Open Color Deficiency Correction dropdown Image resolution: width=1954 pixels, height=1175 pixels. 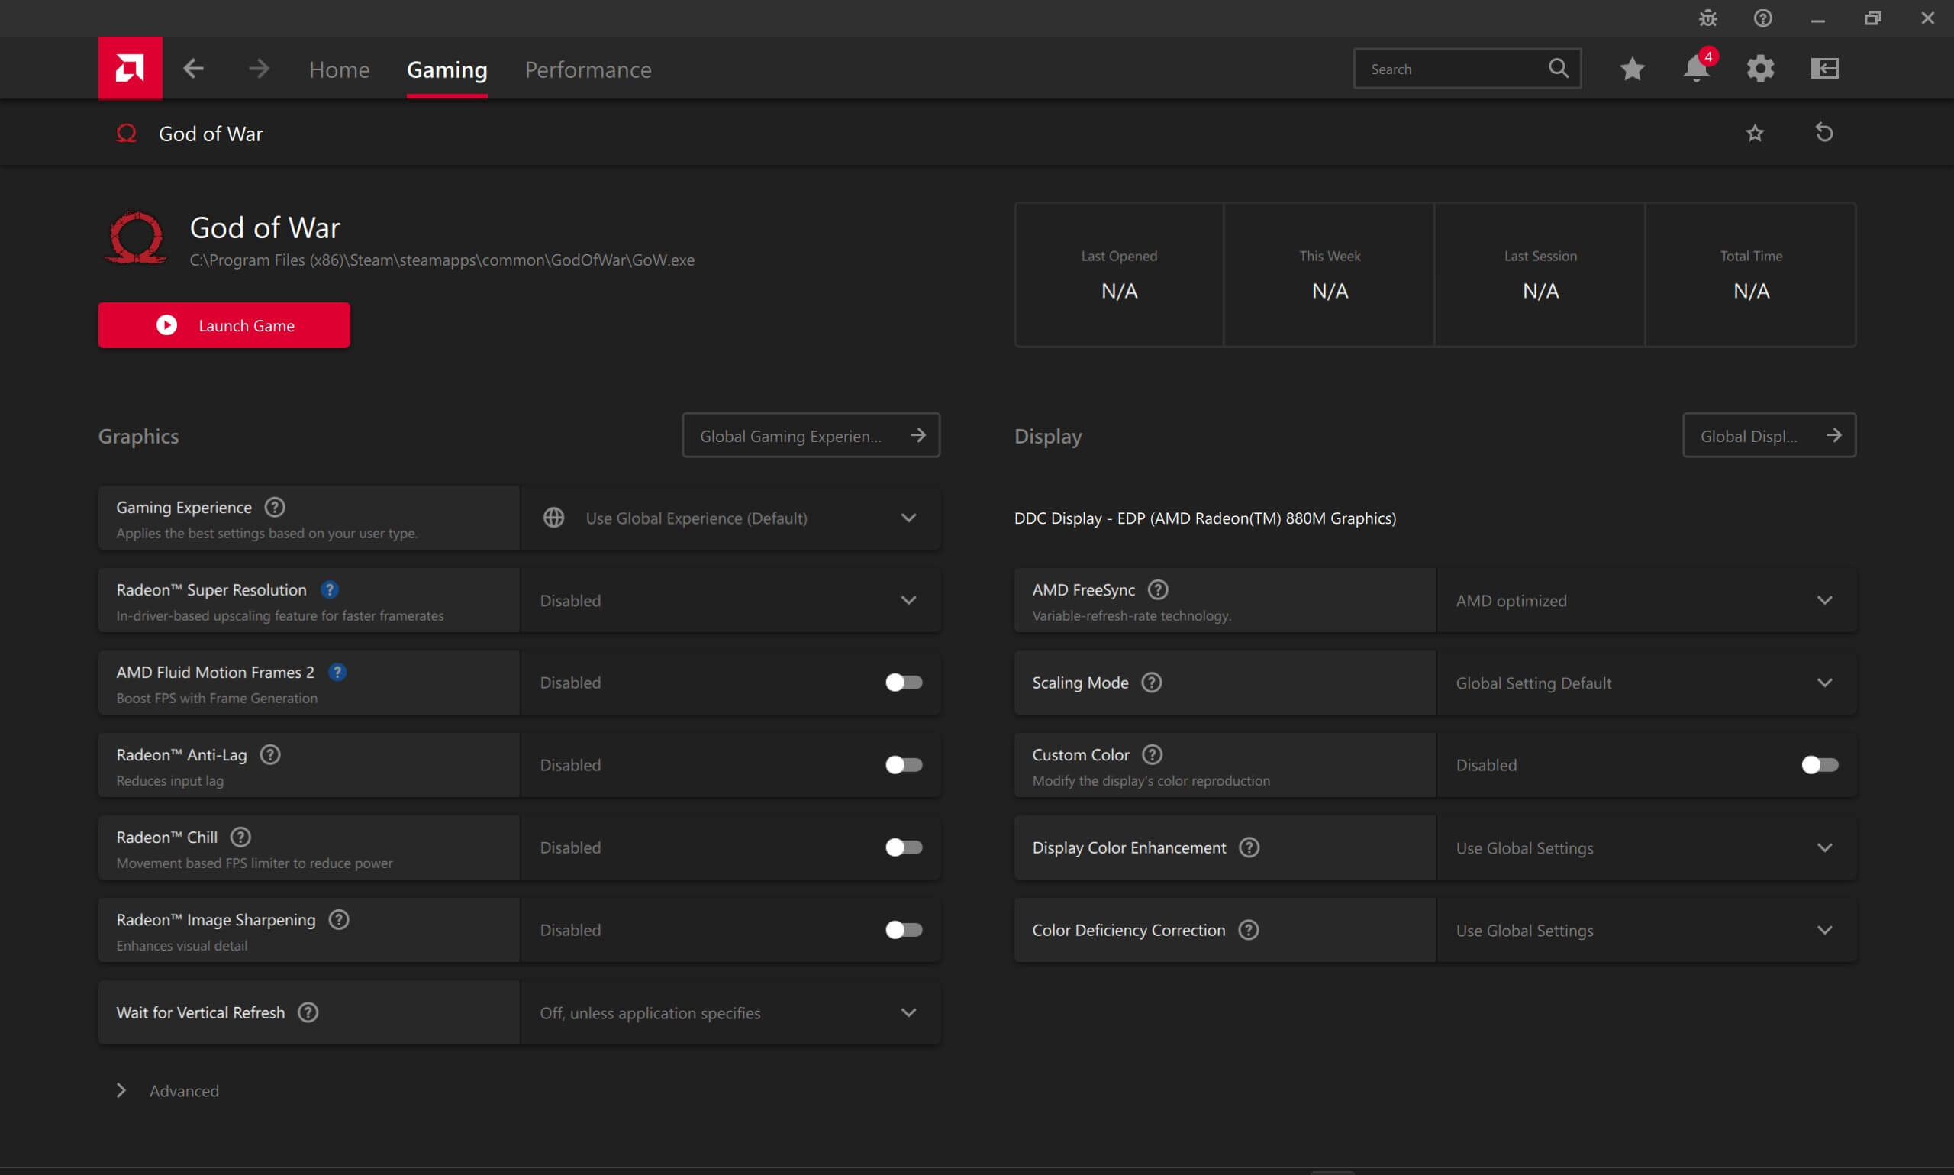coord(1646,930)
